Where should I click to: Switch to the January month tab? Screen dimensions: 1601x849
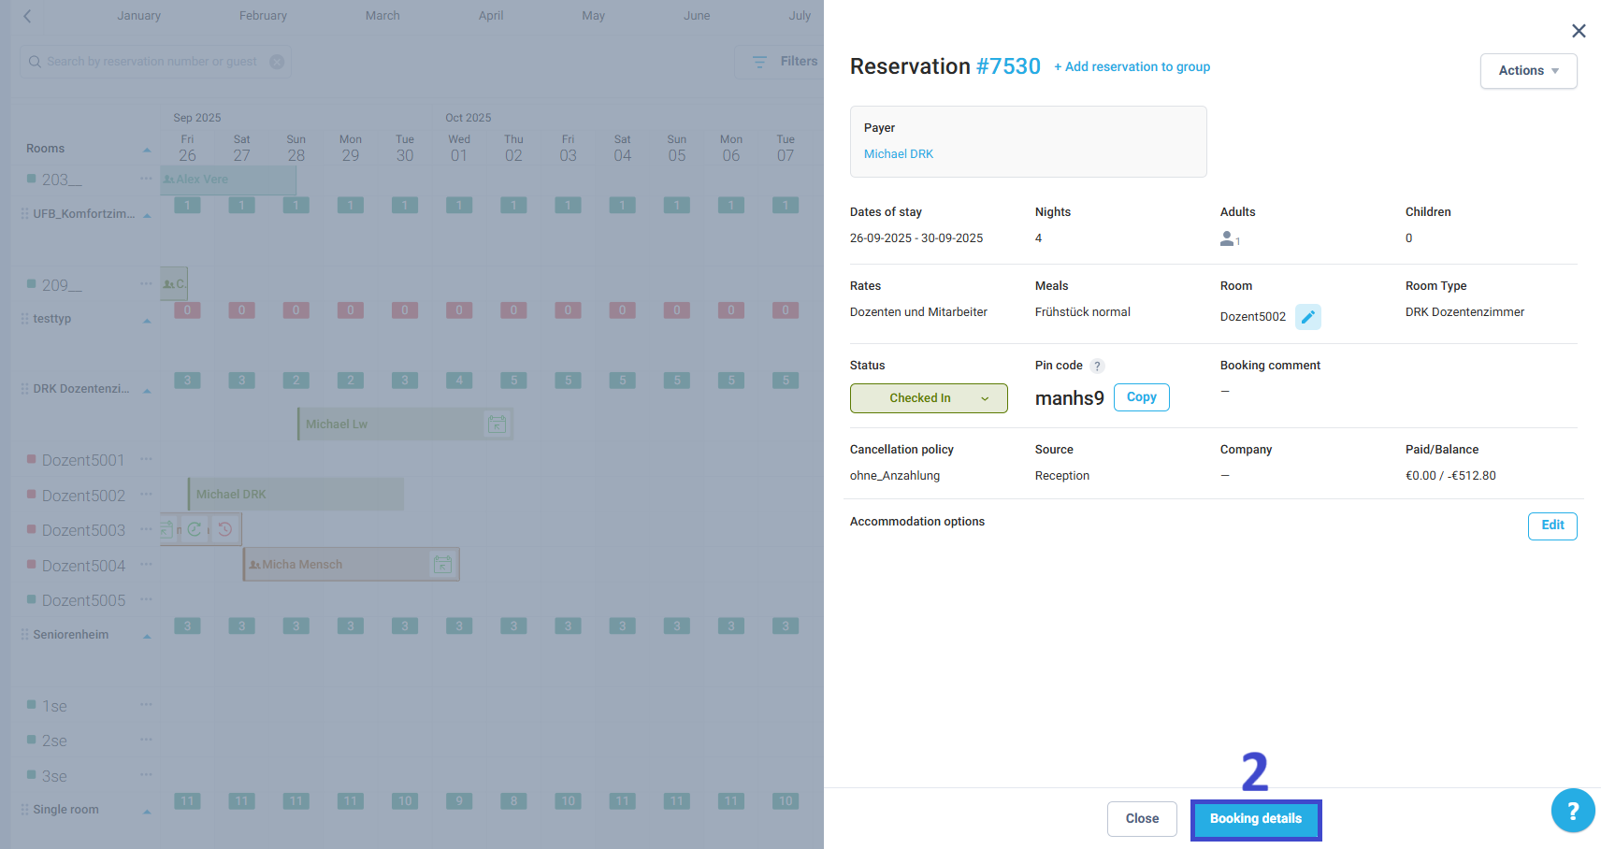point(138,15)
